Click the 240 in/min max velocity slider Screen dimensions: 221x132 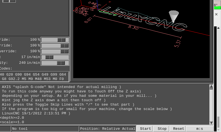(x=55, y=63)
